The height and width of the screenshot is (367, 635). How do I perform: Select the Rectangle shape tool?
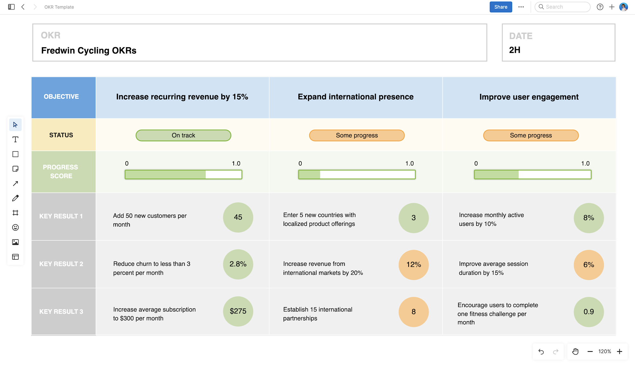15,154
